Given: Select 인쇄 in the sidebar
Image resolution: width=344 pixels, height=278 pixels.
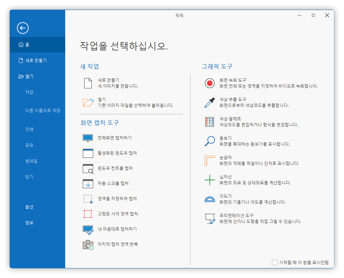Looking at the screenshot, I should tap(29, 130).
